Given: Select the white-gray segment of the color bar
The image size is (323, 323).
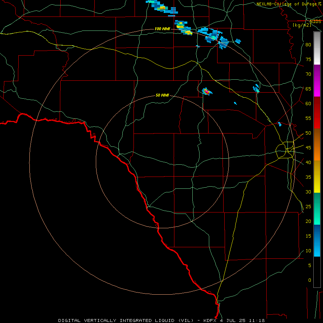Looking at the screenshot, I should coord(317,48).
